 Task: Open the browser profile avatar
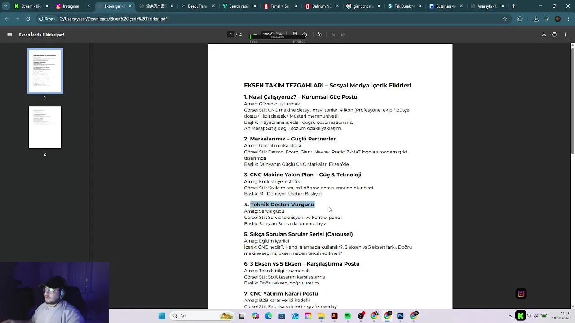557,19
